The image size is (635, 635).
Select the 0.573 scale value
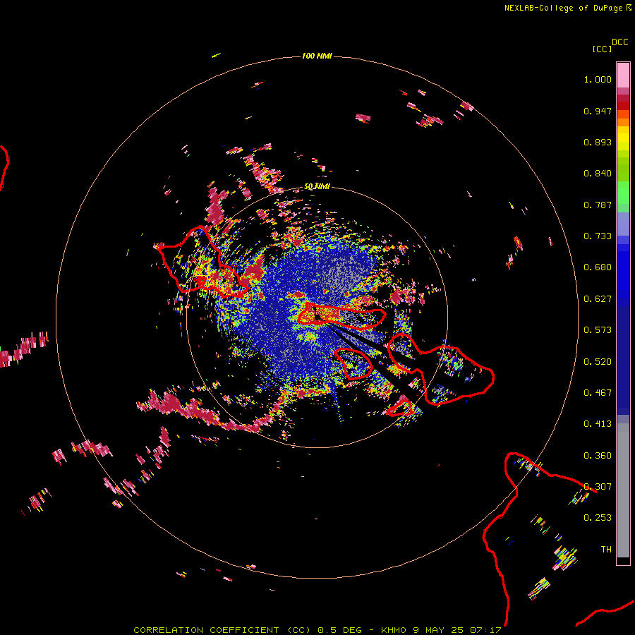click(598, 330)
